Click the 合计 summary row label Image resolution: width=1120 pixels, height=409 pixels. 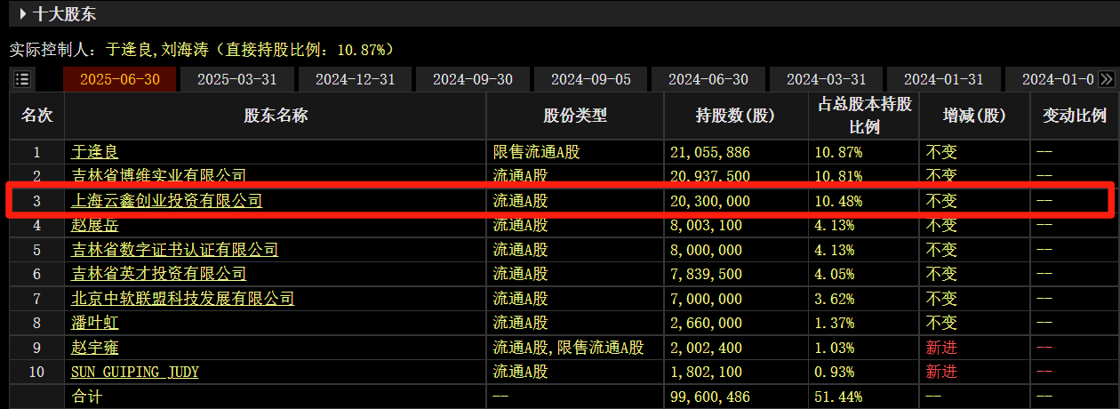(87, 397)
